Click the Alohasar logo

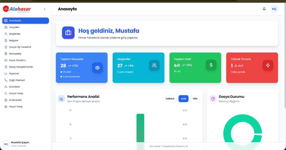pos(17,9)
